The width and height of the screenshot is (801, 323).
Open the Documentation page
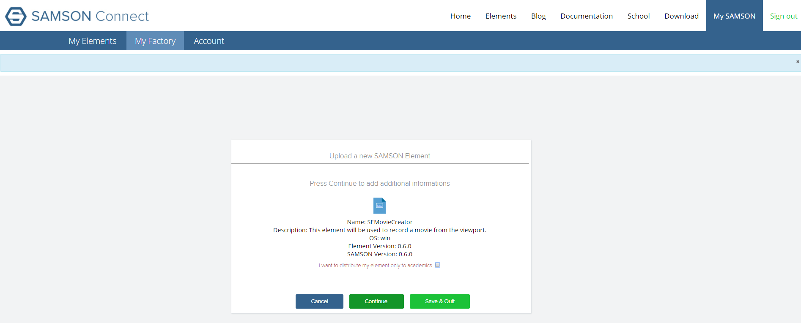586,16
